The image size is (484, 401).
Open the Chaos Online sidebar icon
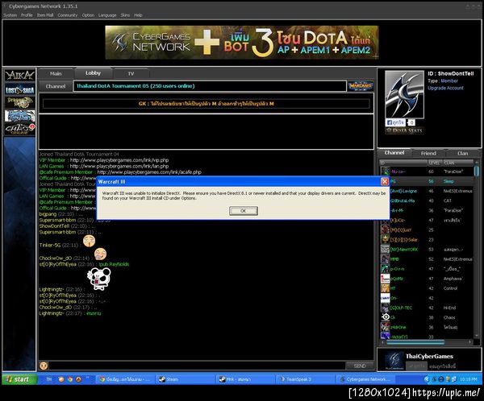19,129
